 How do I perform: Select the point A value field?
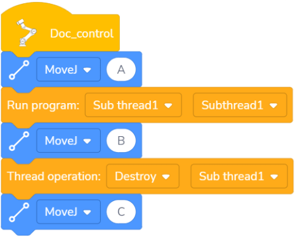(121, 69)
